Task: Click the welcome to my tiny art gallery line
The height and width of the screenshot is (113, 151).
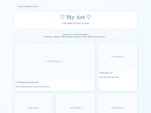Action: click(75, 35)
